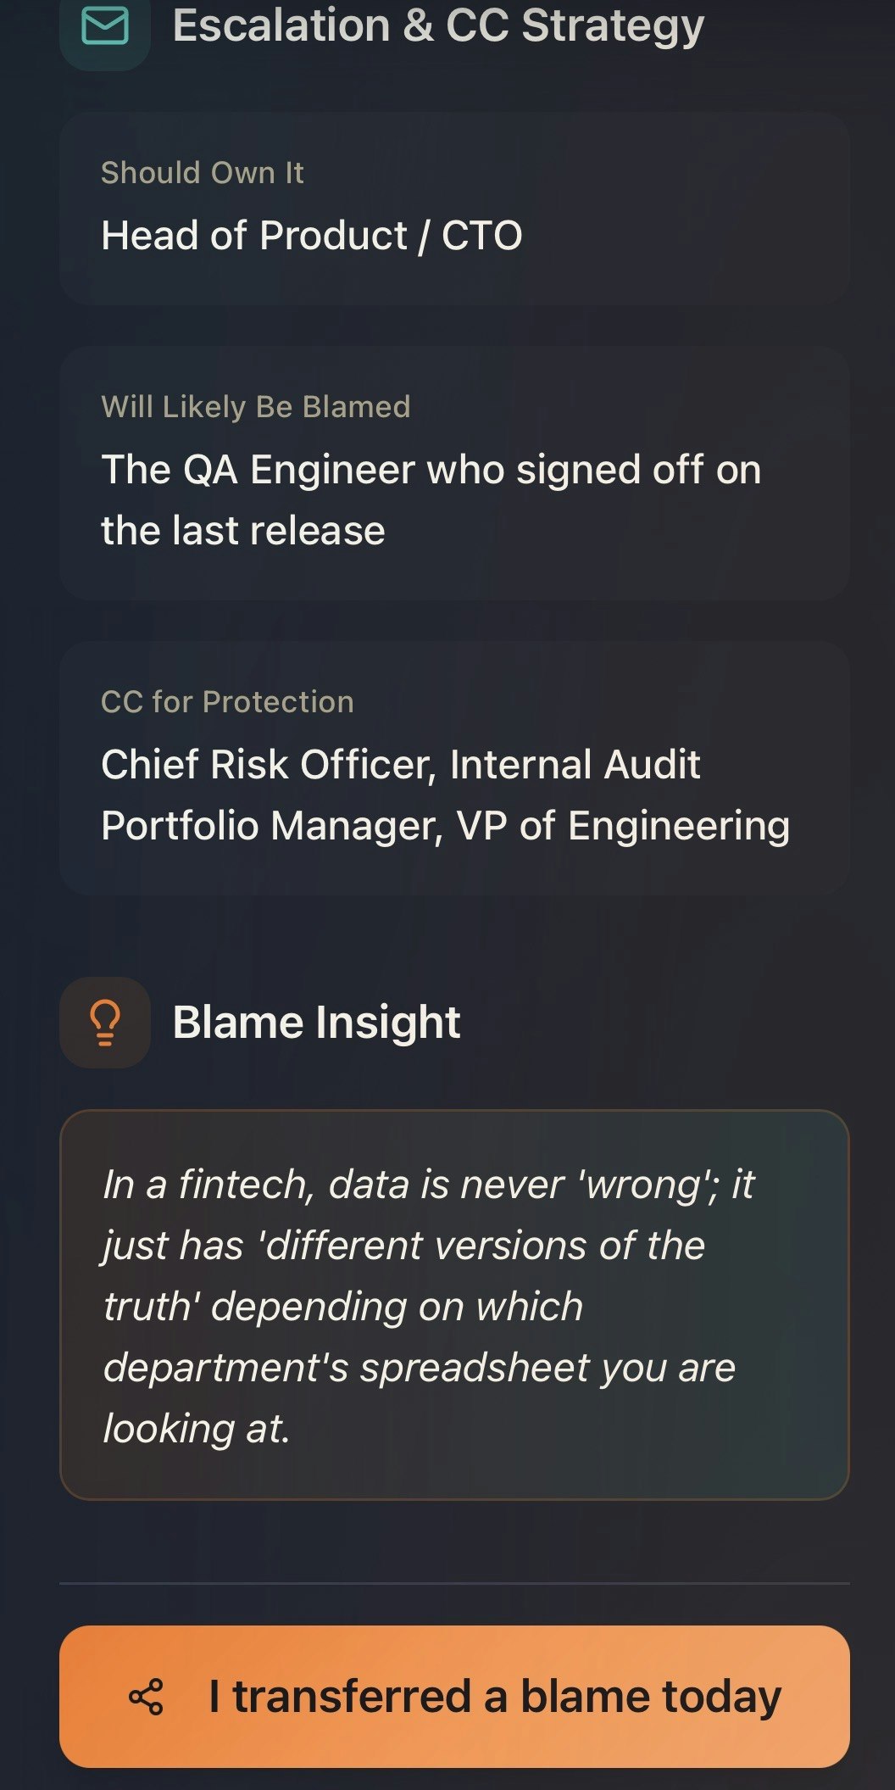Collapse the CC for Protection card
Screen dimensions: 895x1790
[458, 767]
